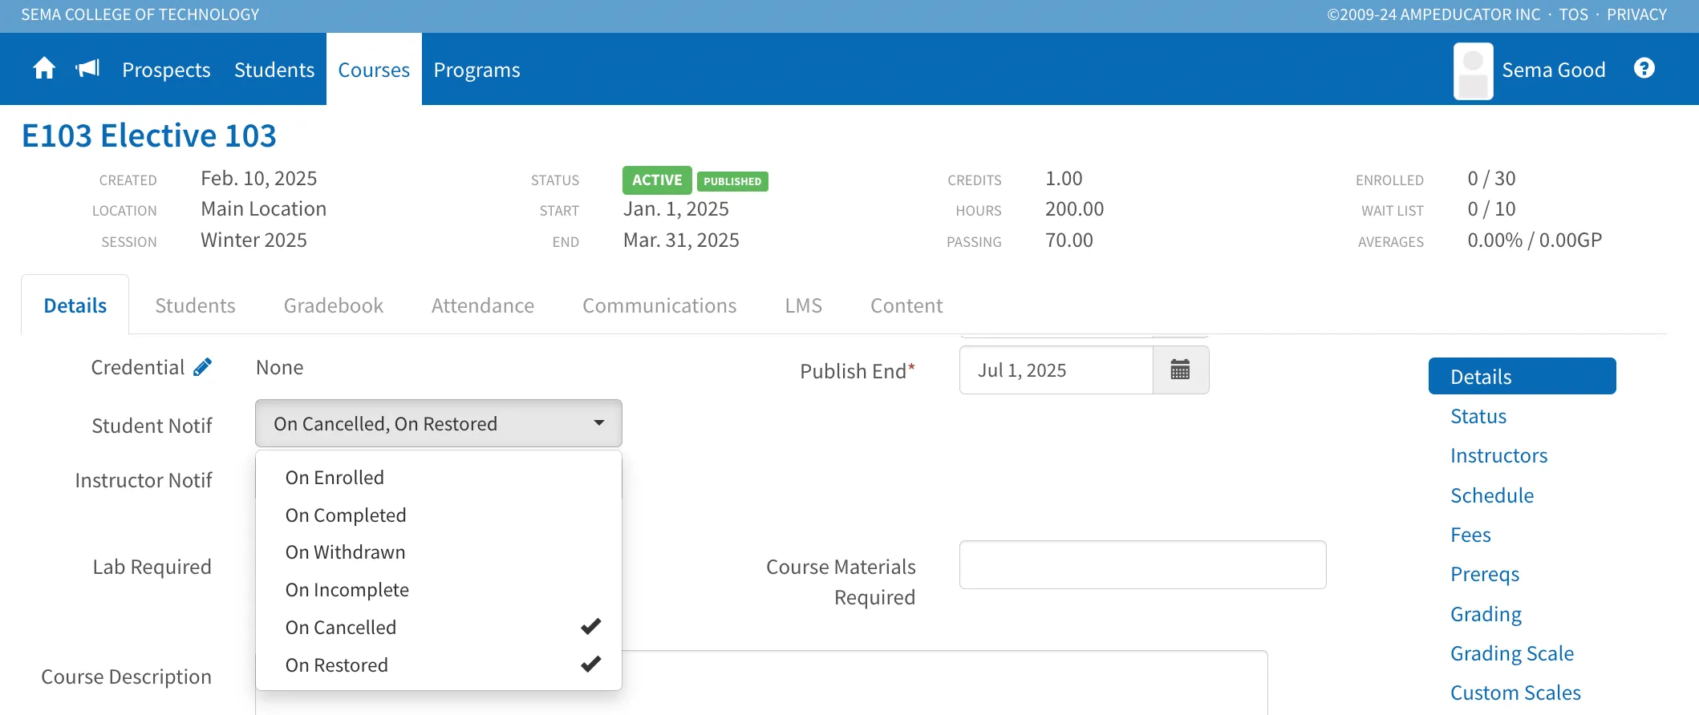
Task: Open the announcements megaphone icon
Action: coord(87,69)
